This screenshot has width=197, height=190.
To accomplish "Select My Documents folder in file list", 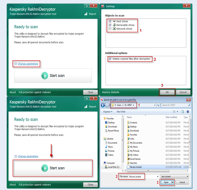I will (x=134, y=143).
